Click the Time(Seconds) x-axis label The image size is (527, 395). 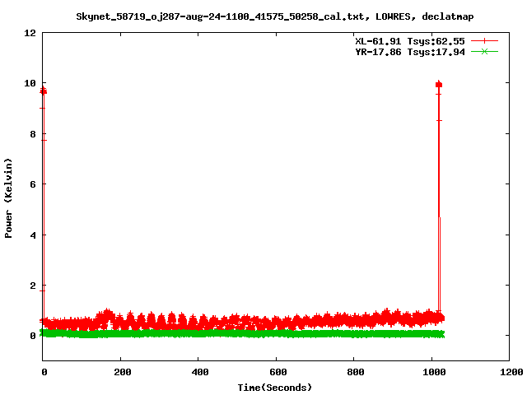(274, 388)
